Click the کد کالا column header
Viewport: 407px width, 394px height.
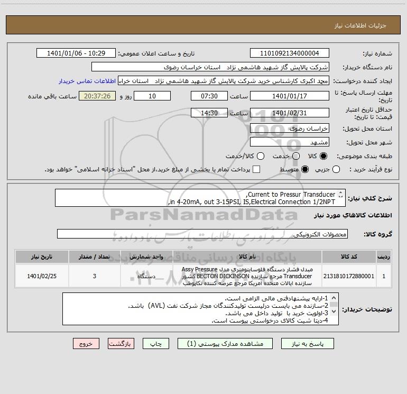349,256
